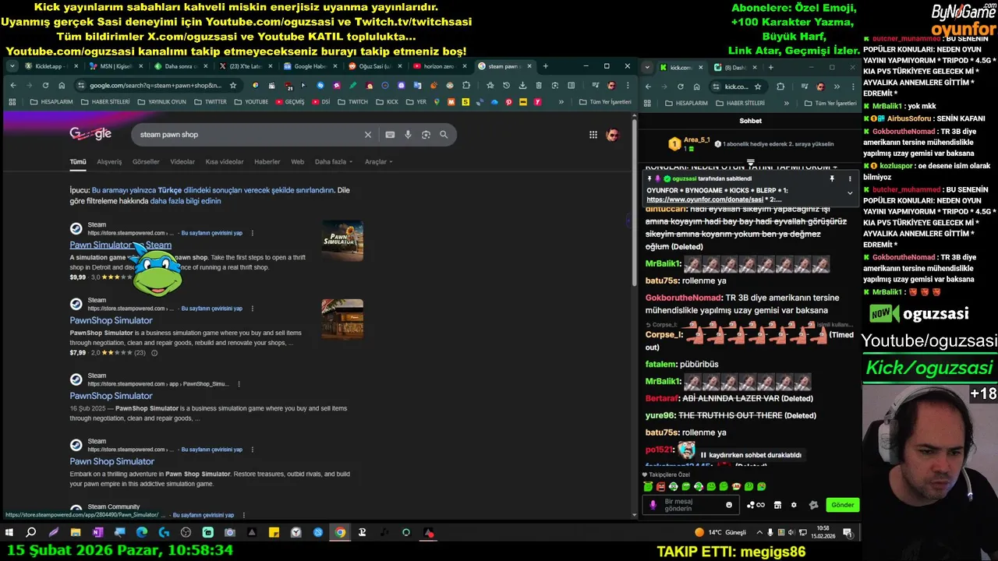The height and width of the screenshot is (561, 998).
Task: Select the Görseller search filter
Action: [x=146, y=162]
